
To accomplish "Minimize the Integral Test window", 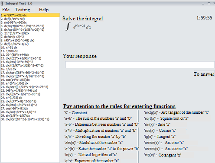I will point(203,3).
